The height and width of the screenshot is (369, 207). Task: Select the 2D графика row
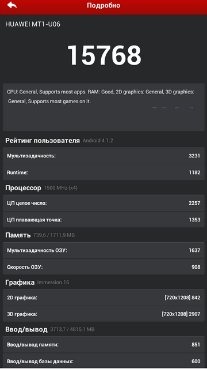103,298
